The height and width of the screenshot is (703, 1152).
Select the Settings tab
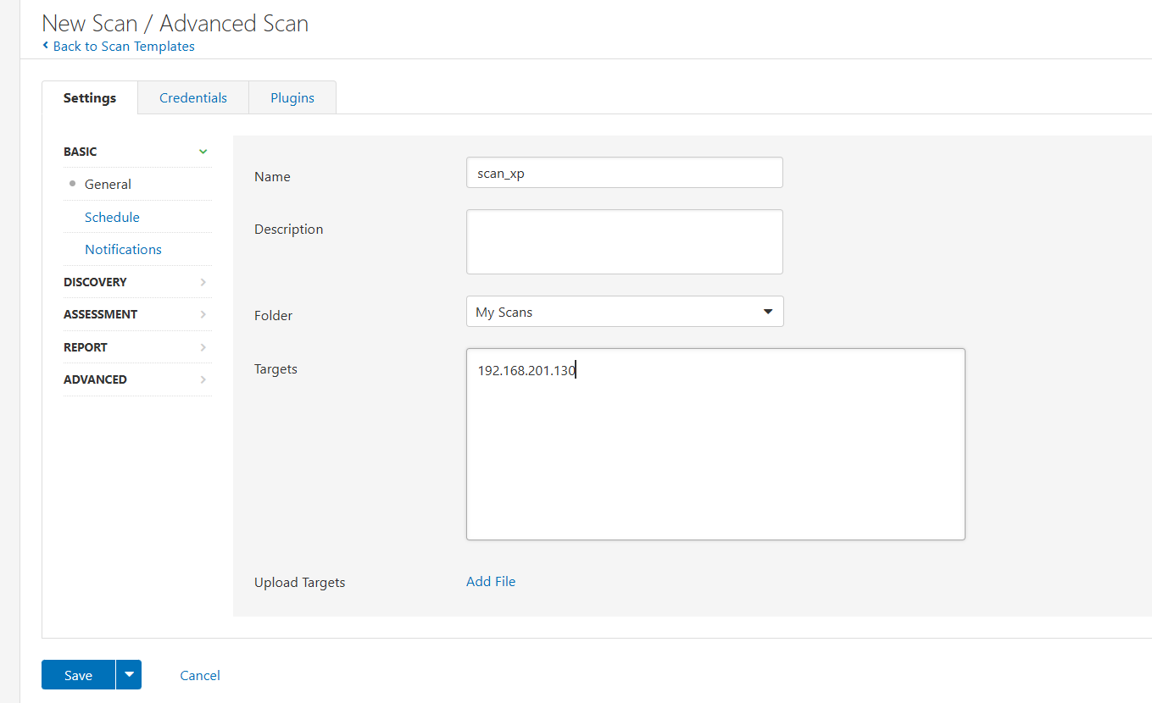coord(90,98)
